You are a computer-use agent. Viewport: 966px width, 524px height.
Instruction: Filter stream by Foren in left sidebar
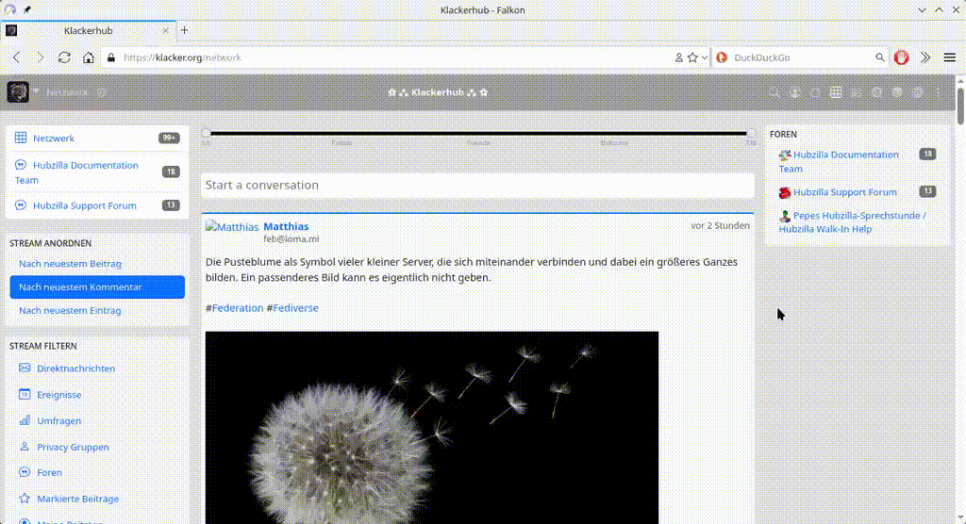click(x=49, y=472)
